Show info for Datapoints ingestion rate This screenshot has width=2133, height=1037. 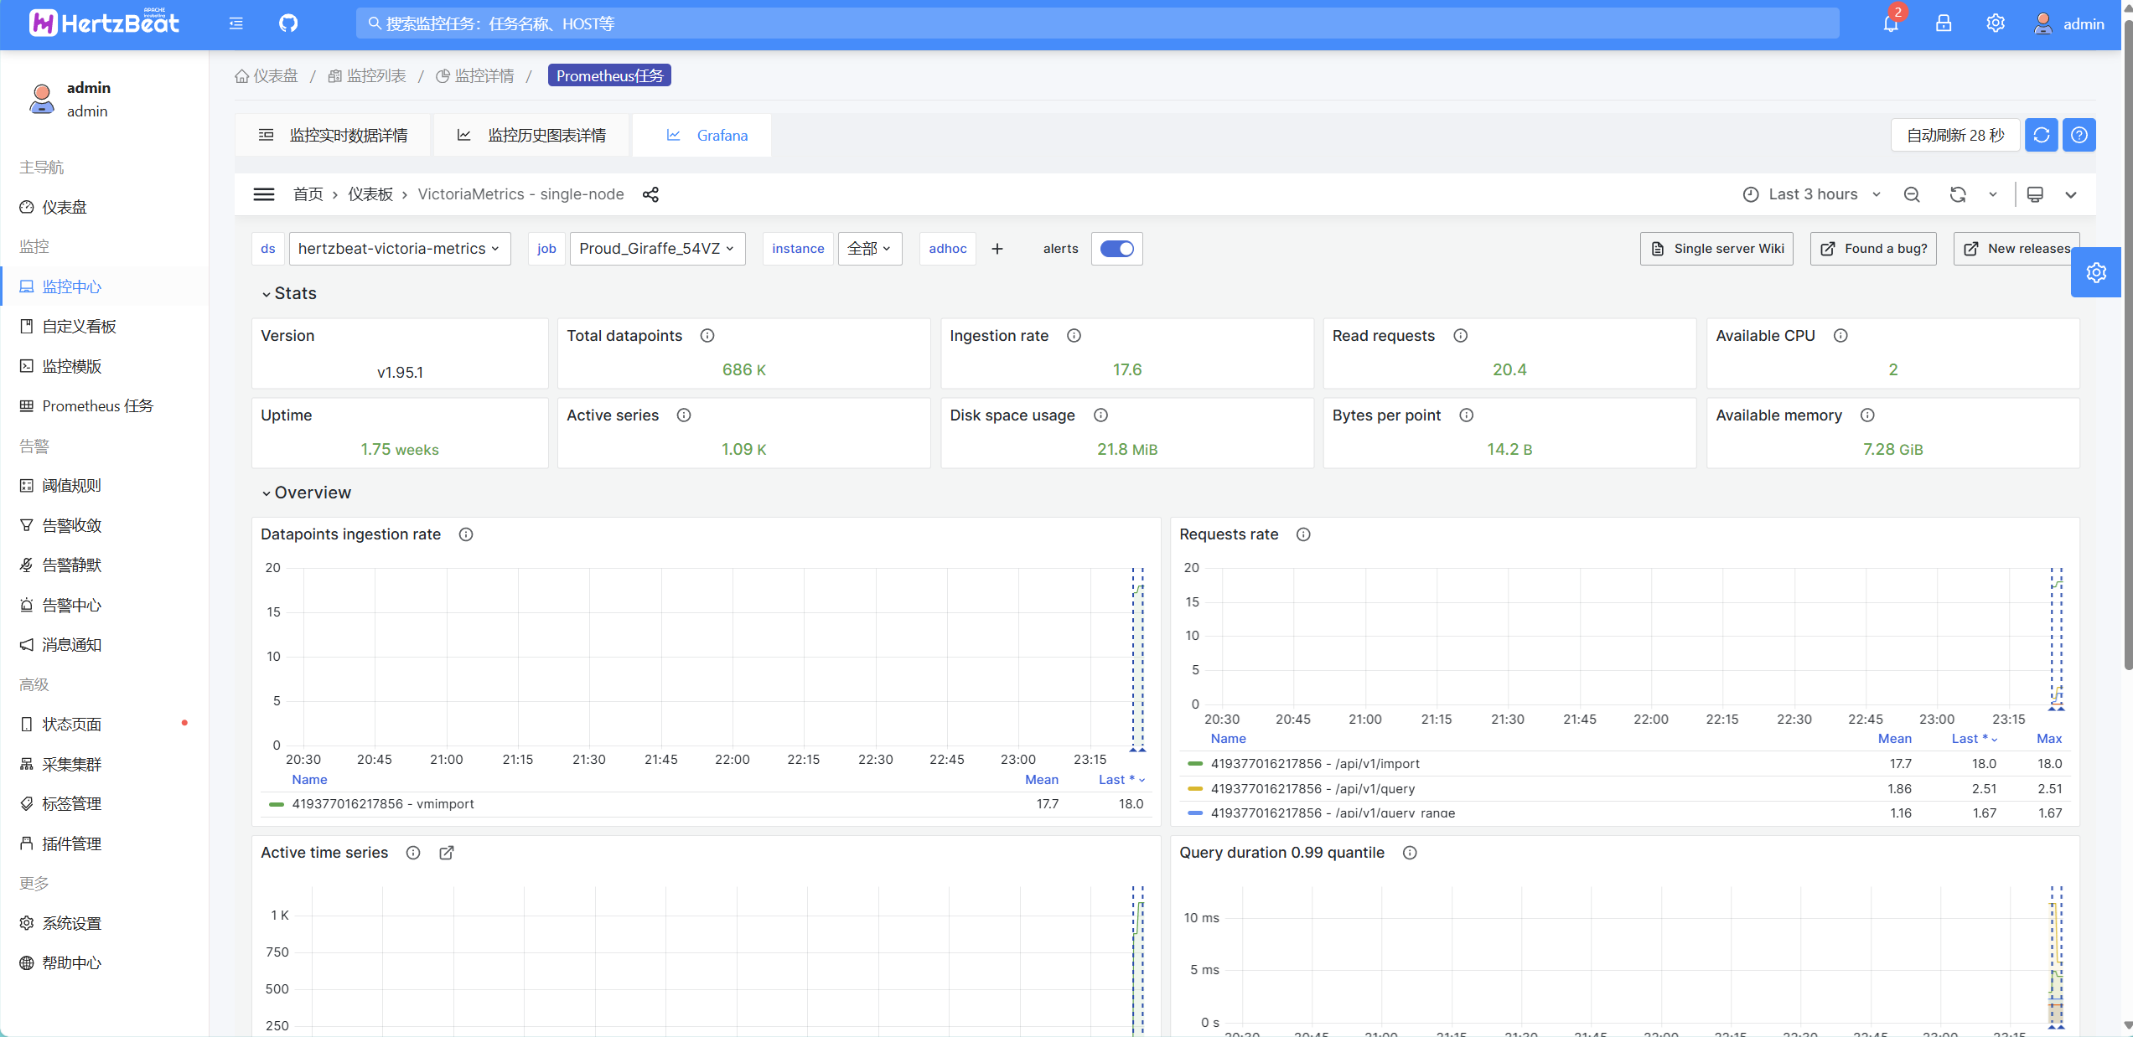point(466,534)
